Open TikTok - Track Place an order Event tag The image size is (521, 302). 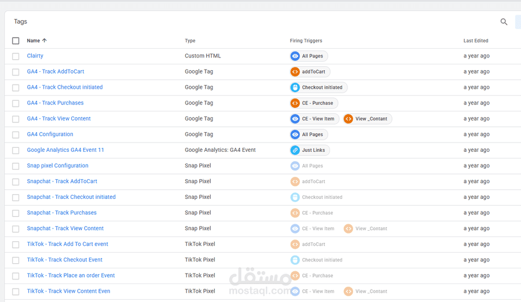(71, 275)
